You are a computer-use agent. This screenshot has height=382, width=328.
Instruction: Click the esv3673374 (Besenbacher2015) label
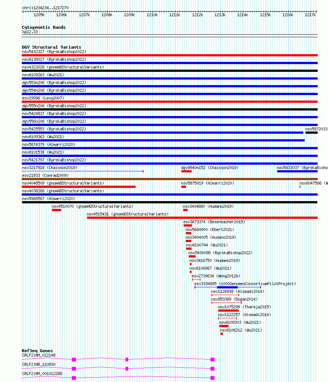214,222
